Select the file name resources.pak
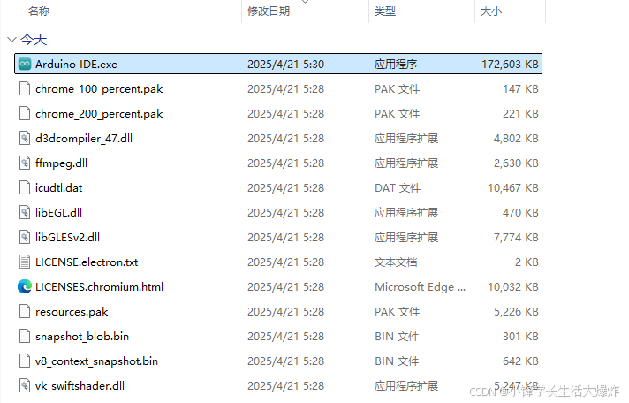The height and width of the screenshot is (403, 629). tap(72, 312)
